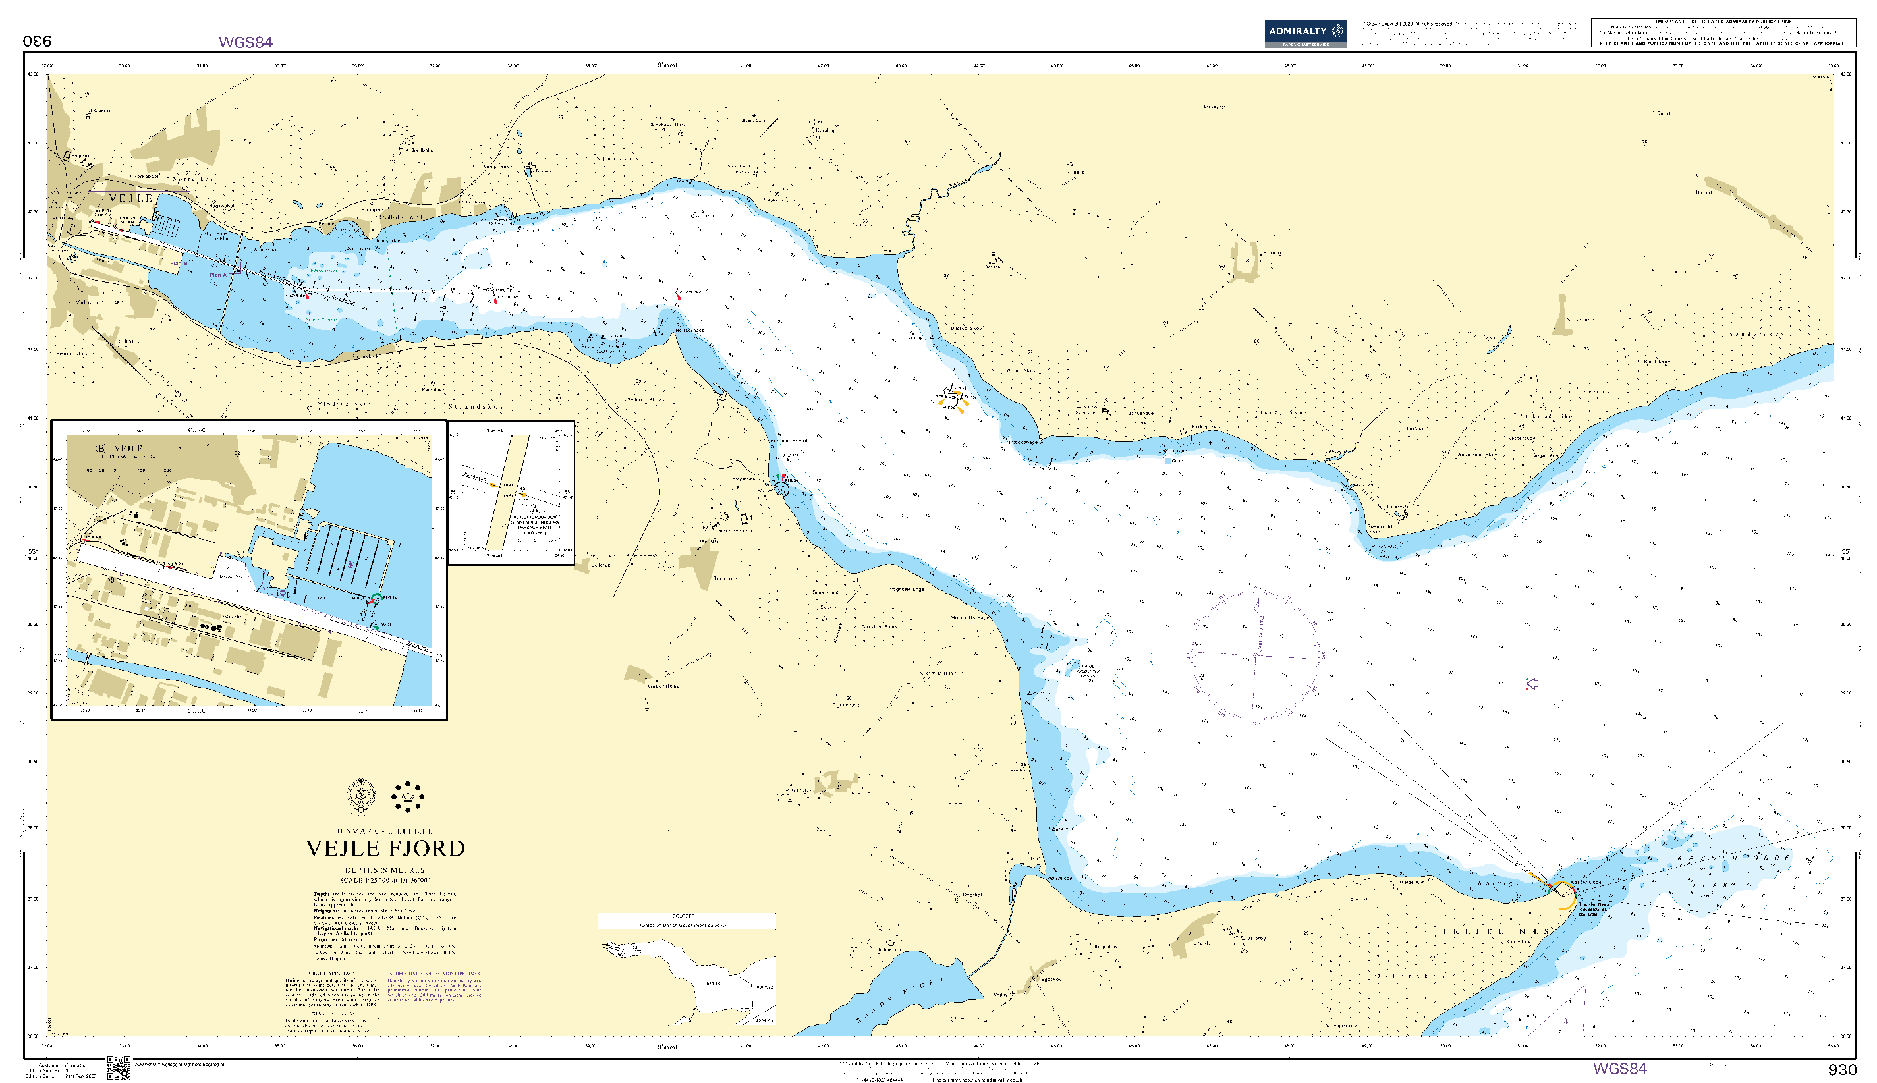Screen dimensions: 1877x1083
Task: Open the Vejle harbour inset plan
Action: click(x=249, y=570)
